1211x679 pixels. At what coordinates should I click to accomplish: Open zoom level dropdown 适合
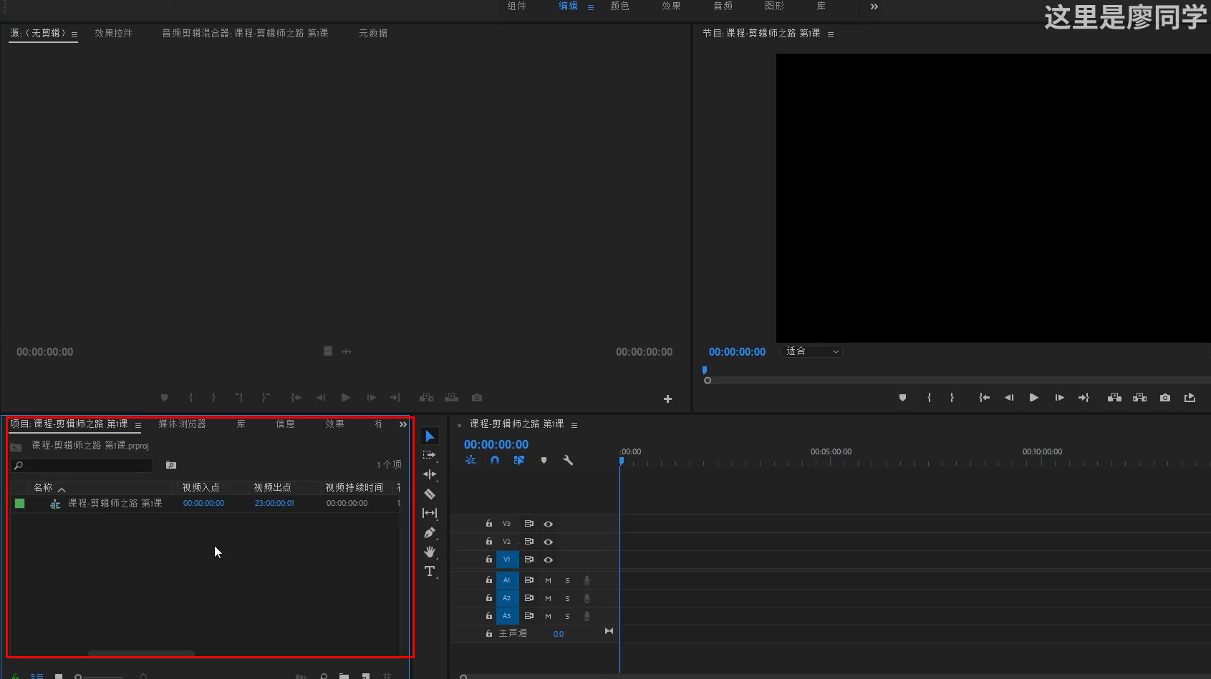(x=811, y=351)
